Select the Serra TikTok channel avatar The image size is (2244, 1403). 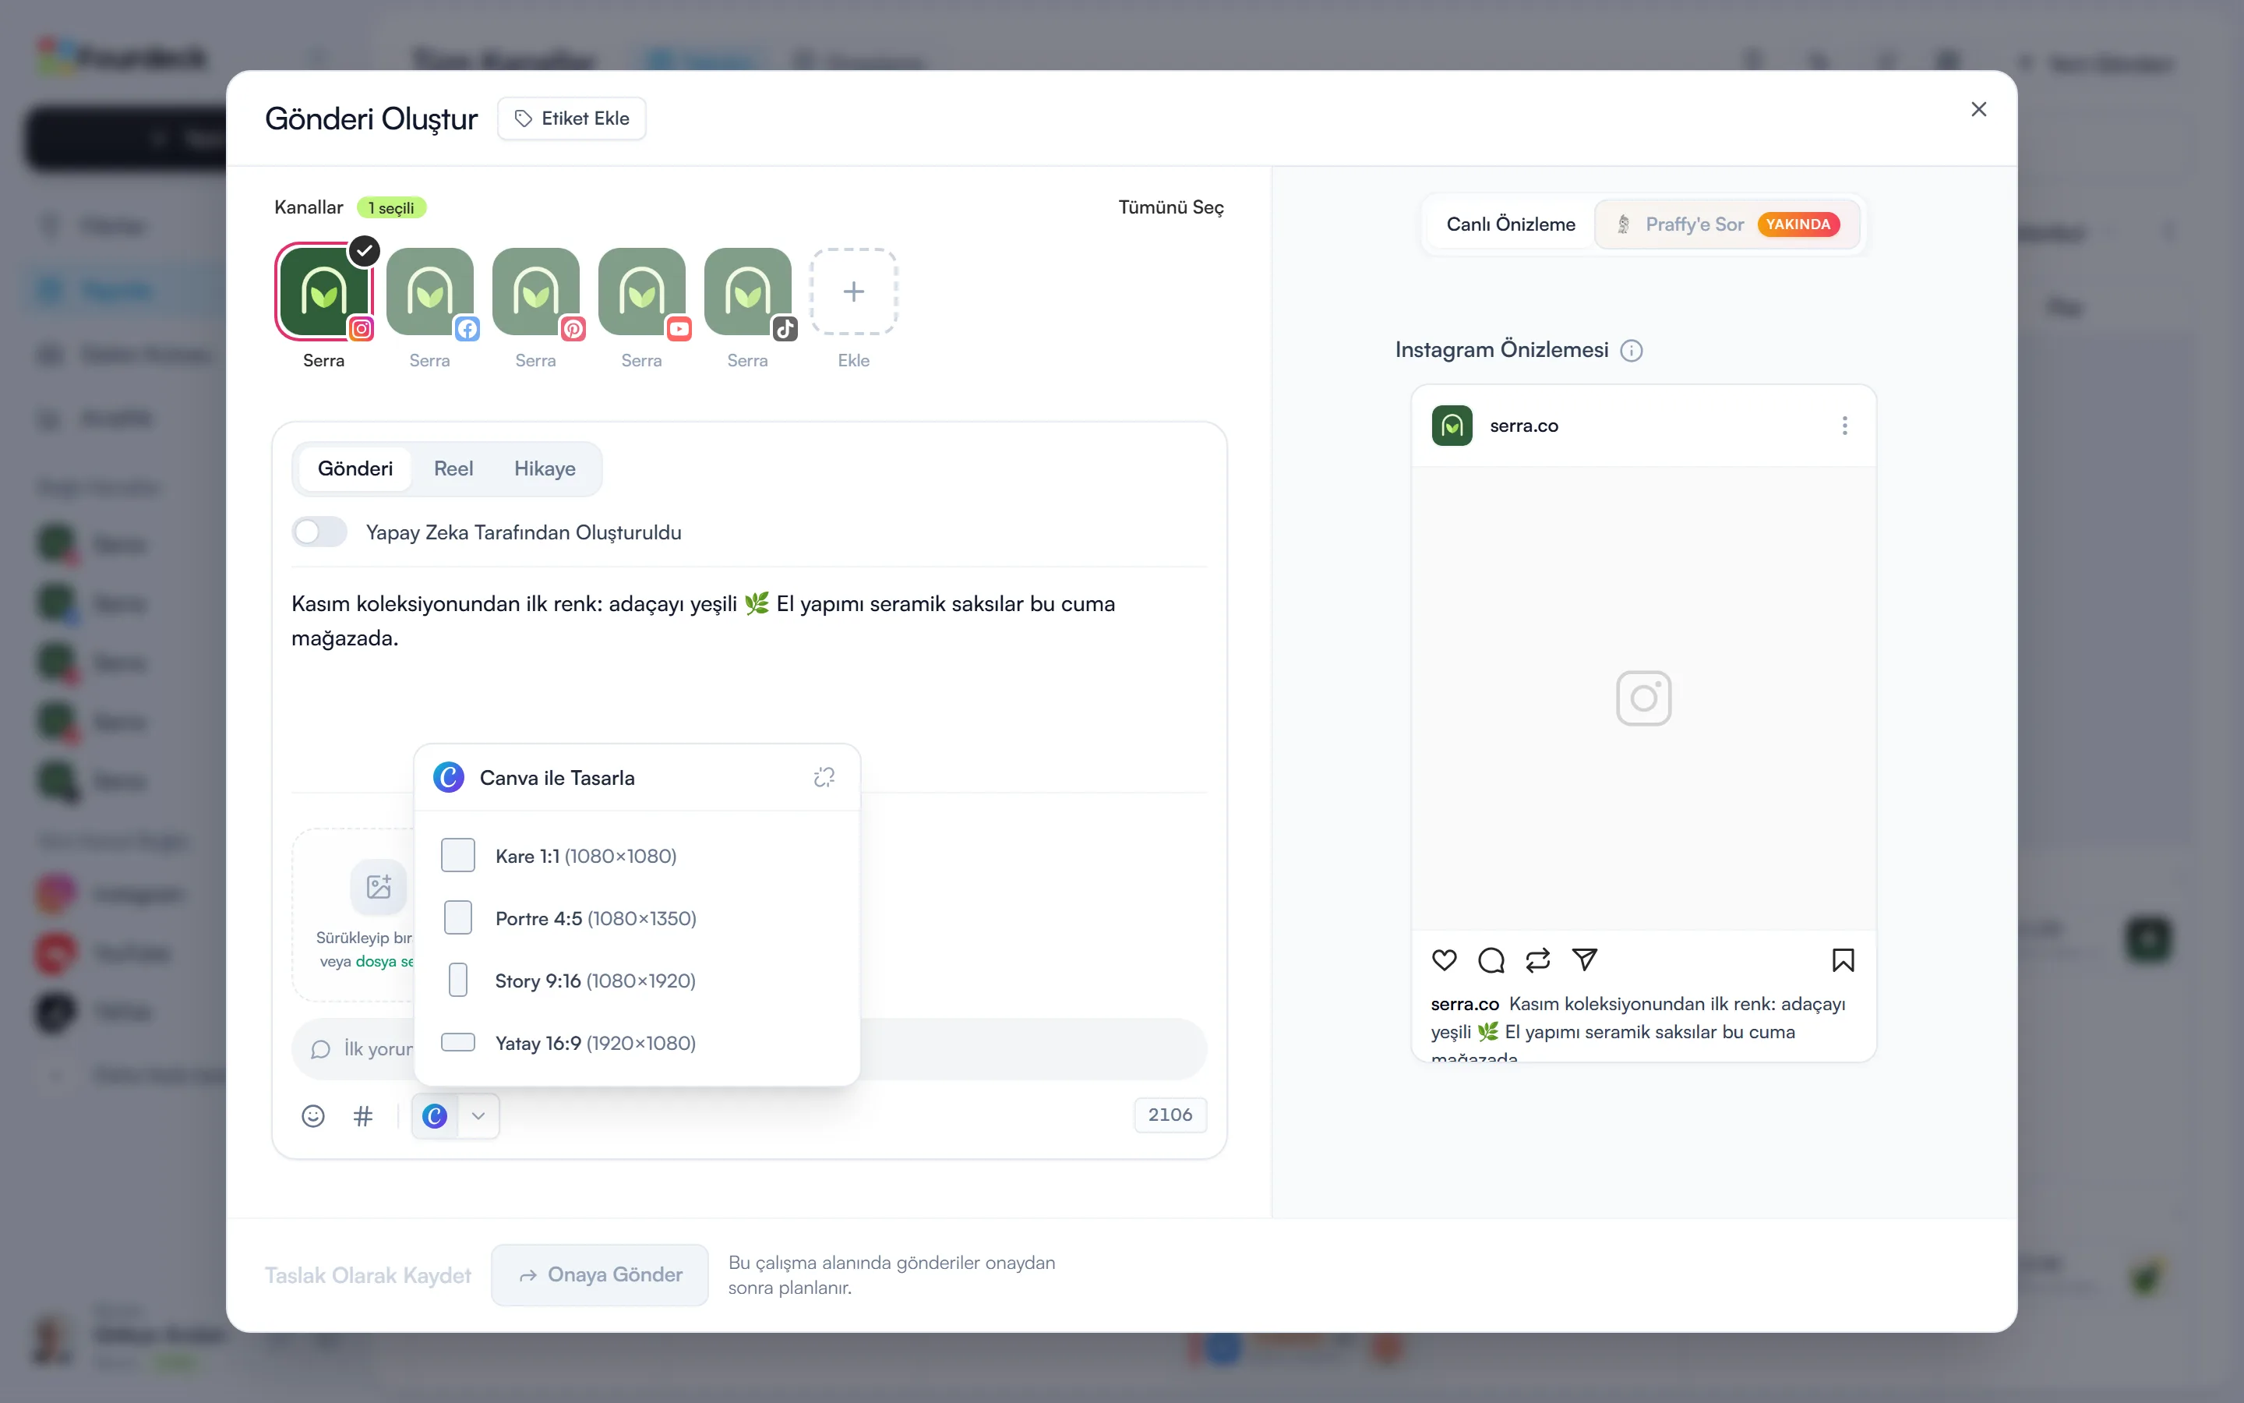(x=747, y=292)
